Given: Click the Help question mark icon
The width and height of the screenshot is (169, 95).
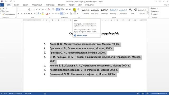Looking at the screenshot, I should click(x=156, y=2).
